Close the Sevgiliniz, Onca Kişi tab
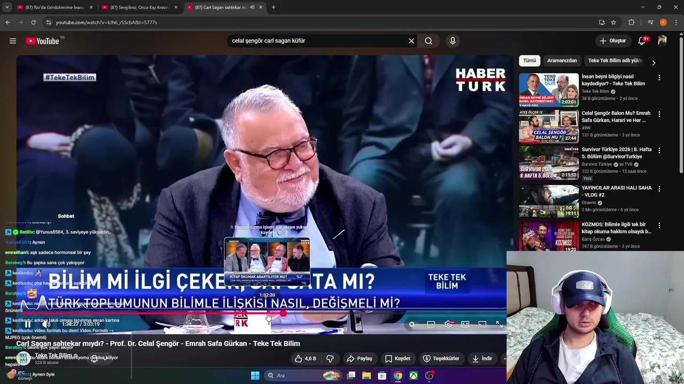This screenshot has width=684, height=384. coord(176,7)
